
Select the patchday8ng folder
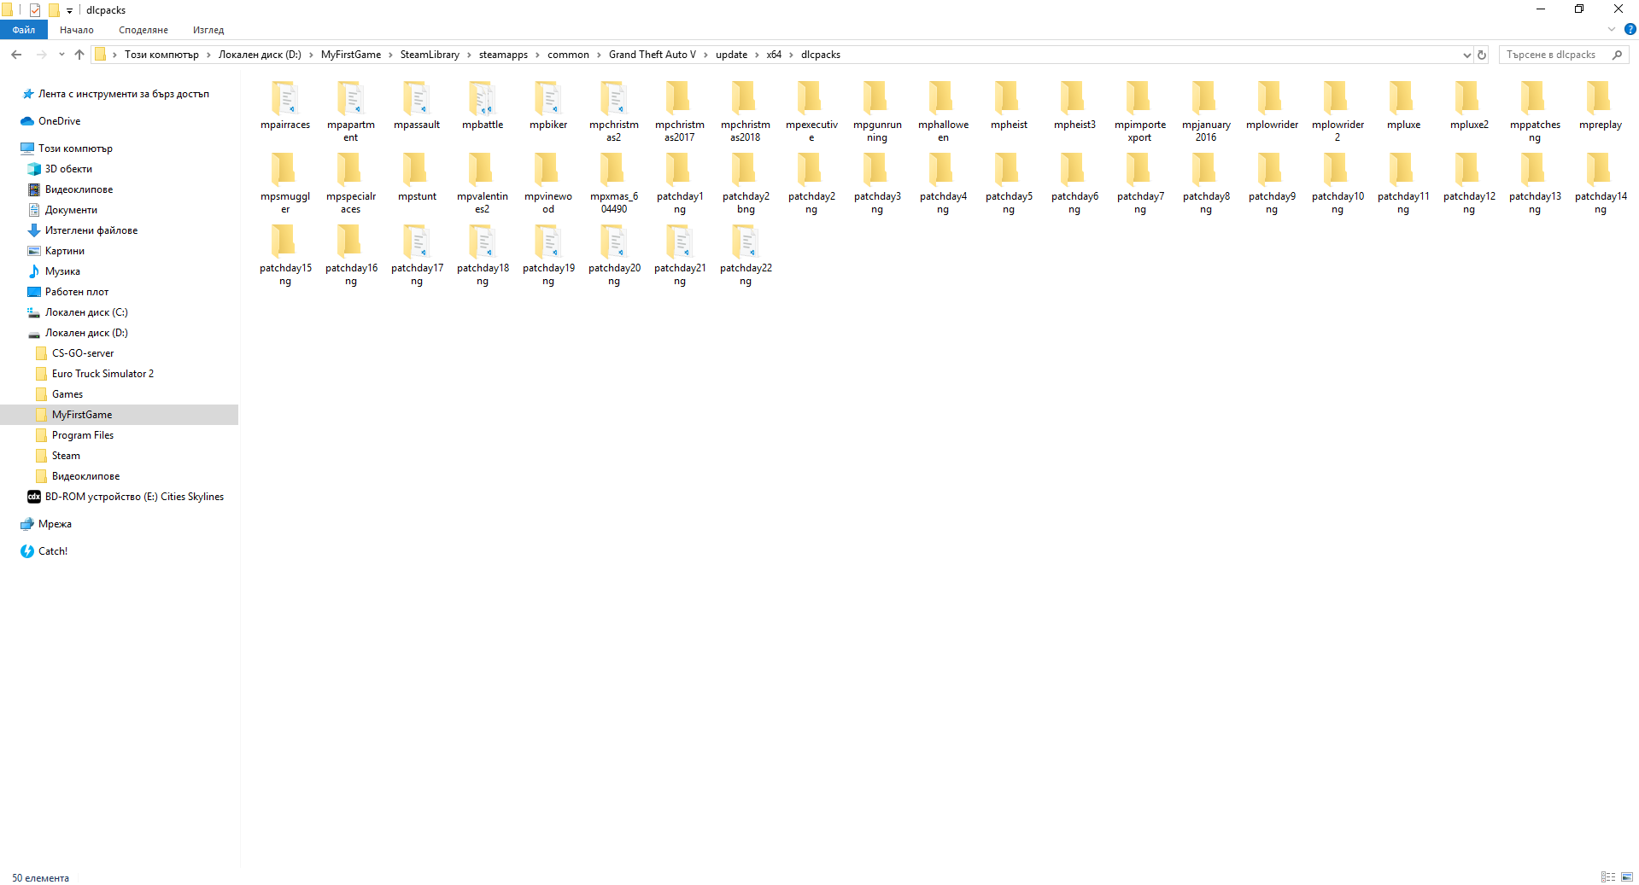point(1205,183)
